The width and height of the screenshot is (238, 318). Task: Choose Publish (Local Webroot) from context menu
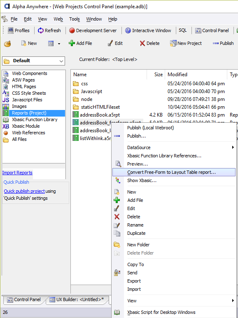click(150, 128)
